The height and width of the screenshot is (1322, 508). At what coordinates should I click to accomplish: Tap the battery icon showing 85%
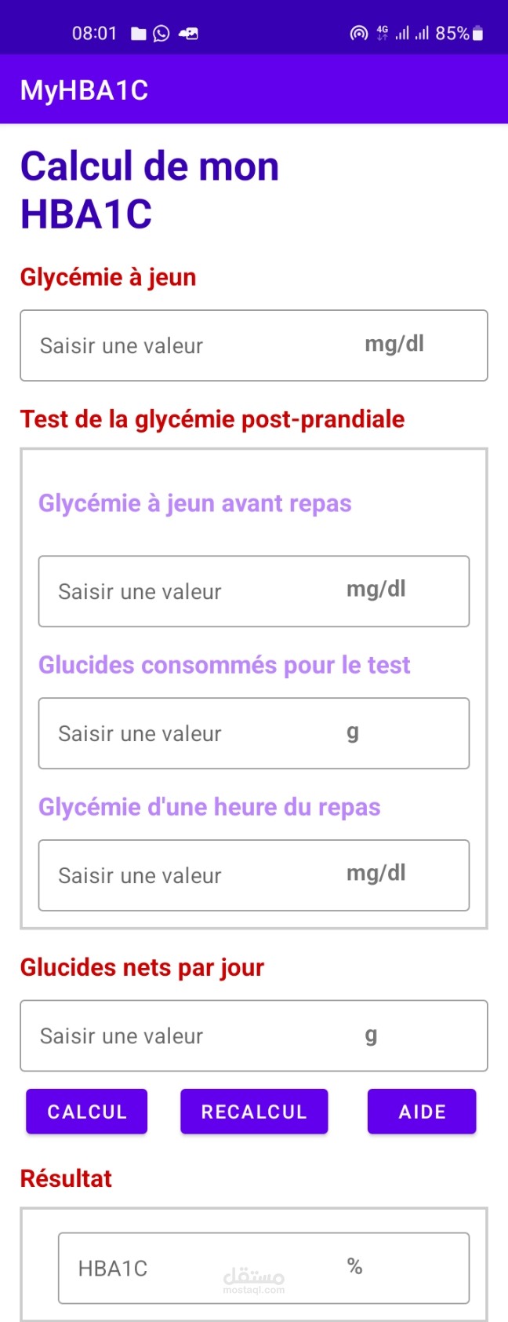tap(478, 33)
